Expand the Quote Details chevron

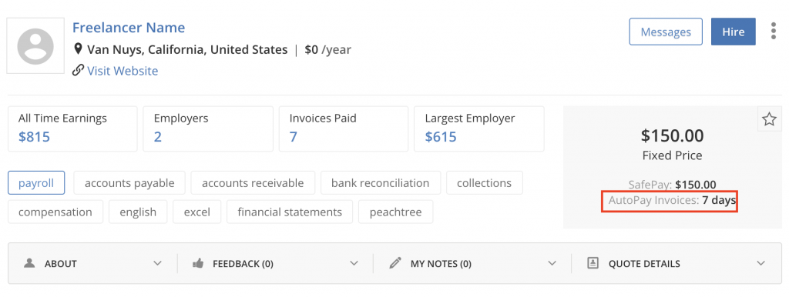(x=760, y=263)
